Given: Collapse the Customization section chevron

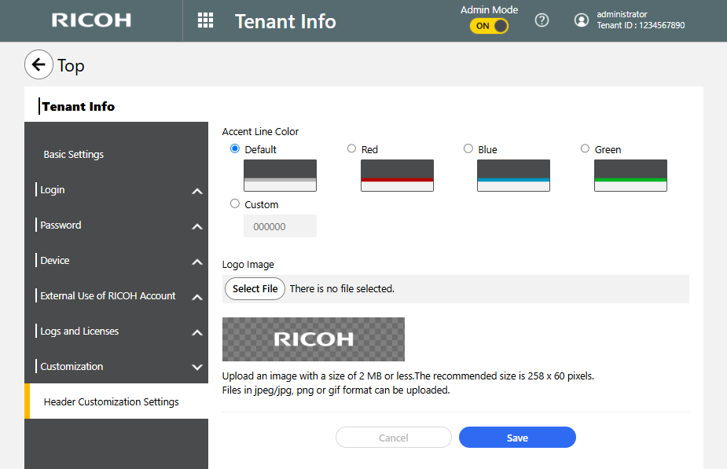Looking at the screenshot, I should (197, 367).
